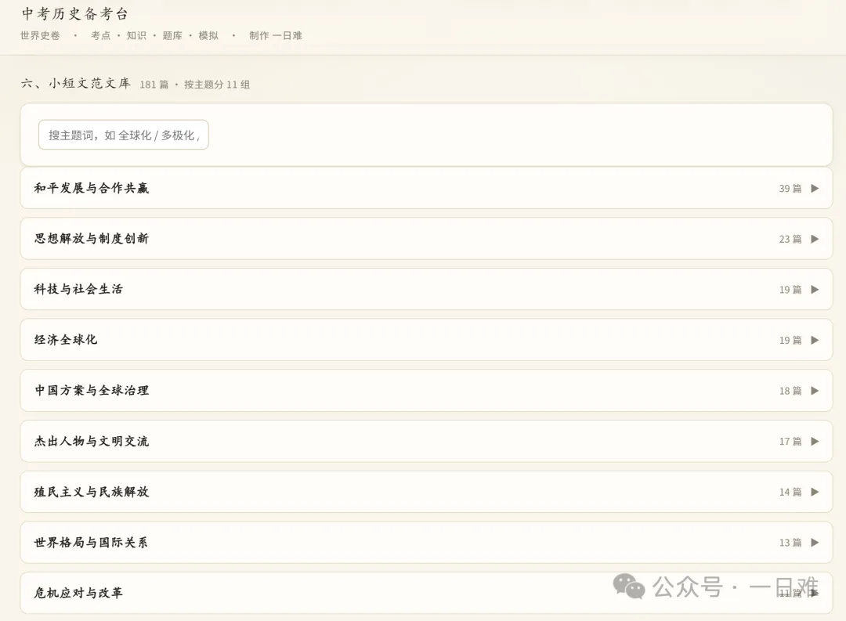The image size is (846, 621).
Task: Click the 13 篇 count label
Action: click(x=790, y=543)
